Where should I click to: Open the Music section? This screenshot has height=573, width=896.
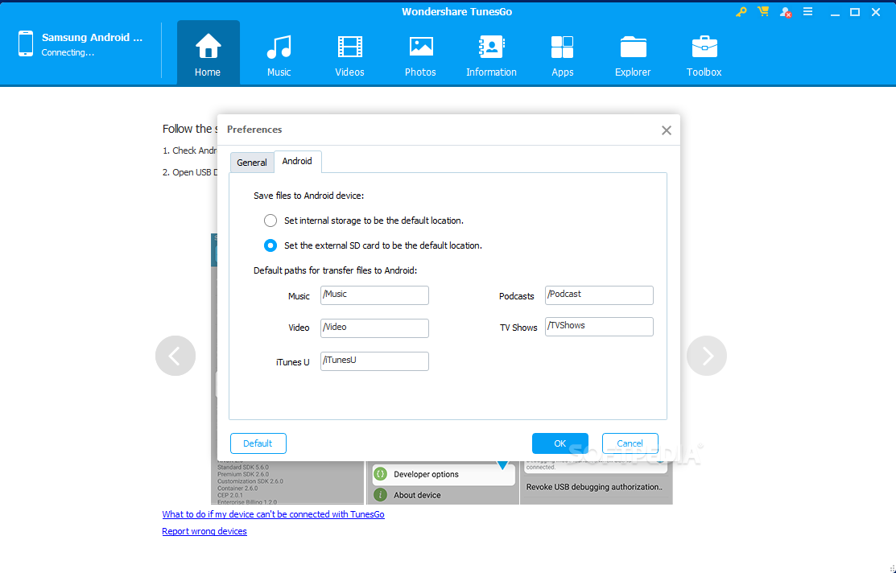coord(279,56)
